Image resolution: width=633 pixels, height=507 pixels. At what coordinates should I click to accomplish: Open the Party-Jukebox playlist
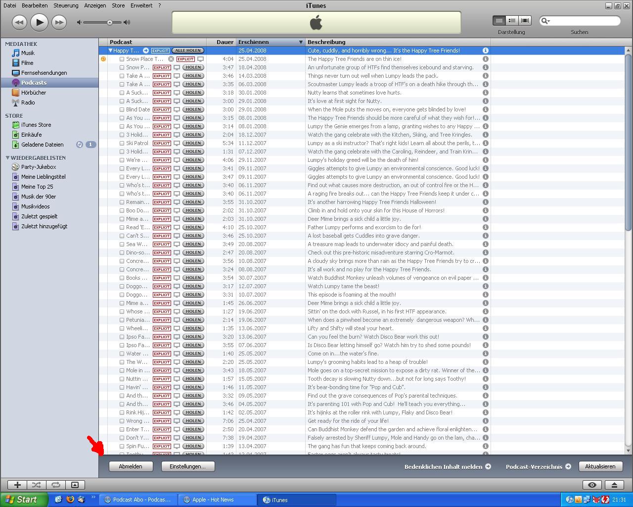click(x=38, y=167)
